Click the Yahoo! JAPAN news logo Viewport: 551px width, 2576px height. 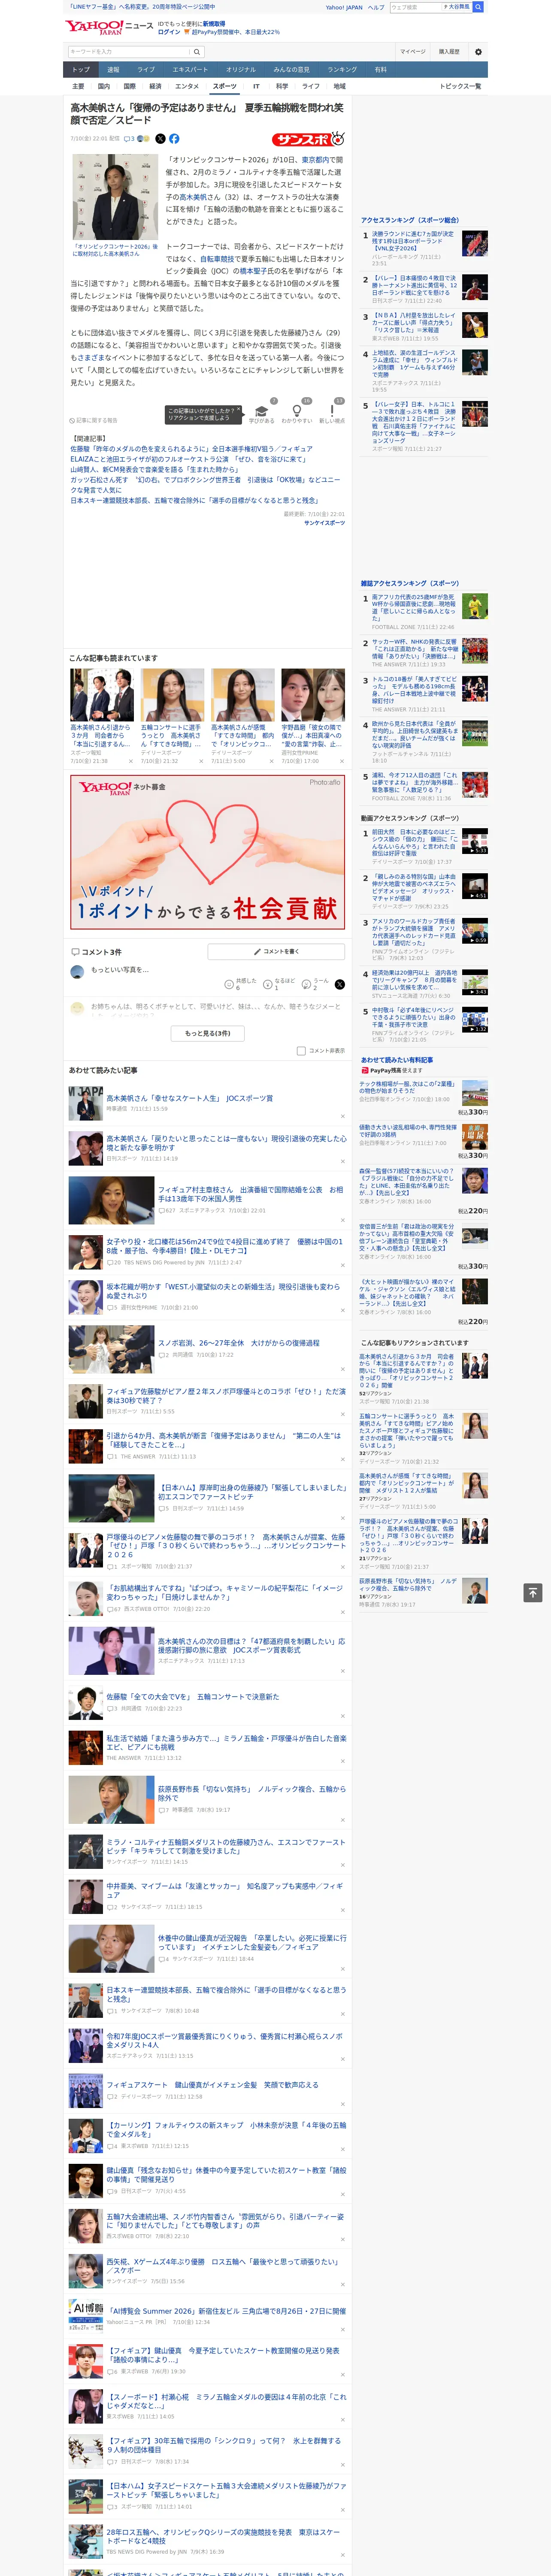[110, 27]
